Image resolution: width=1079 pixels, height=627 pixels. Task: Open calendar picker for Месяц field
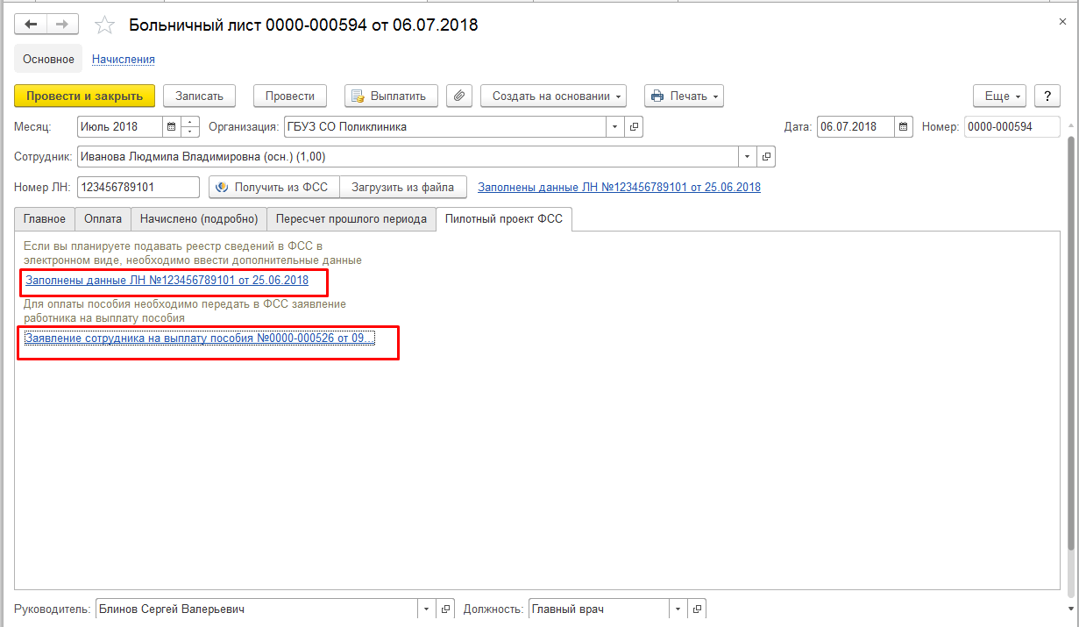172,127
